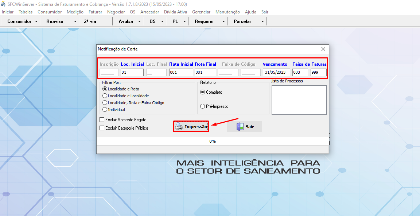Choose the Individual filter radio button

(x=105, y=110)
